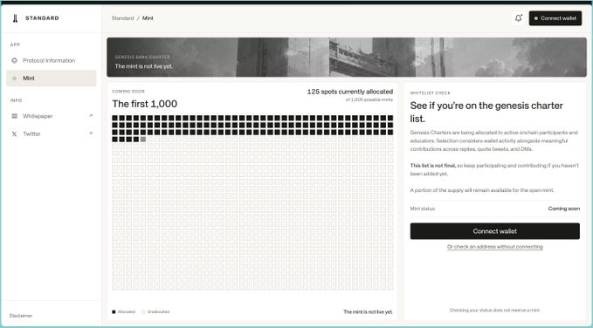The height and width of the screenshot is (328, 593).
Task: Open the Disclaimer link
Action: coord(21,316)
